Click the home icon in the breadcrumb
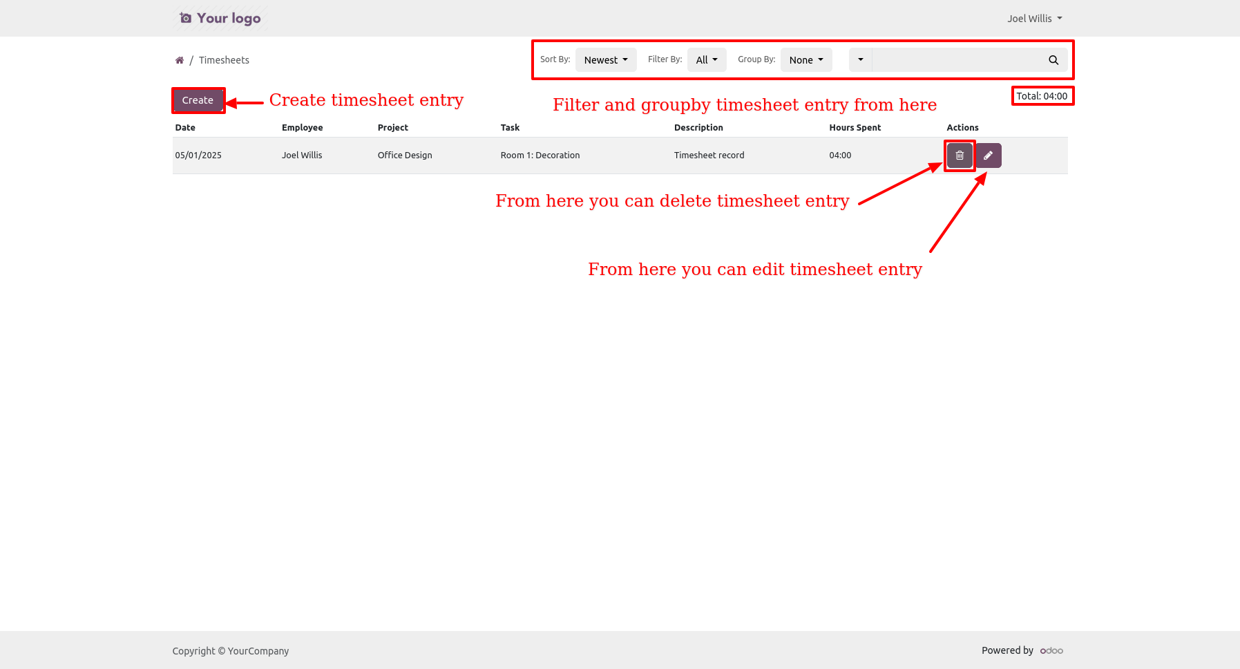Screen dimensions: 1240x669 (180, 60)
